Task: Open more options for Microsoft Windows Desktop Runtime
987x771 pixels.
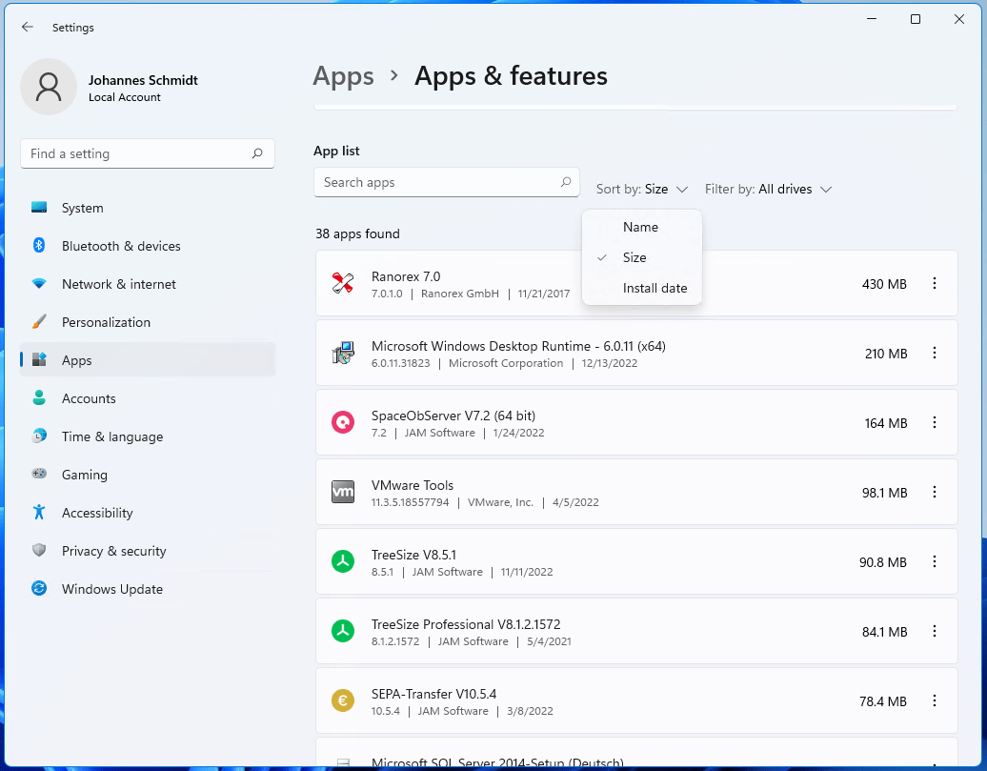Action: point(934,353)
